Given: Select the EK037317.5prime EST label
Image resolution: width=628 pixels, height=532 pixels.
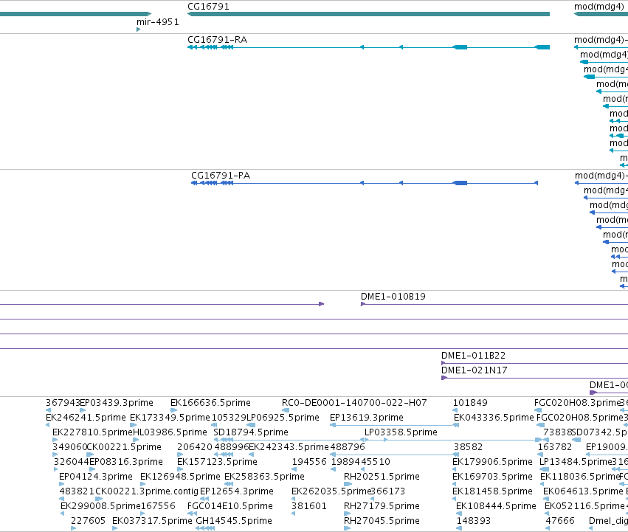Looking at the screenshot, I should pyautogui.click(x=152, y=521).
